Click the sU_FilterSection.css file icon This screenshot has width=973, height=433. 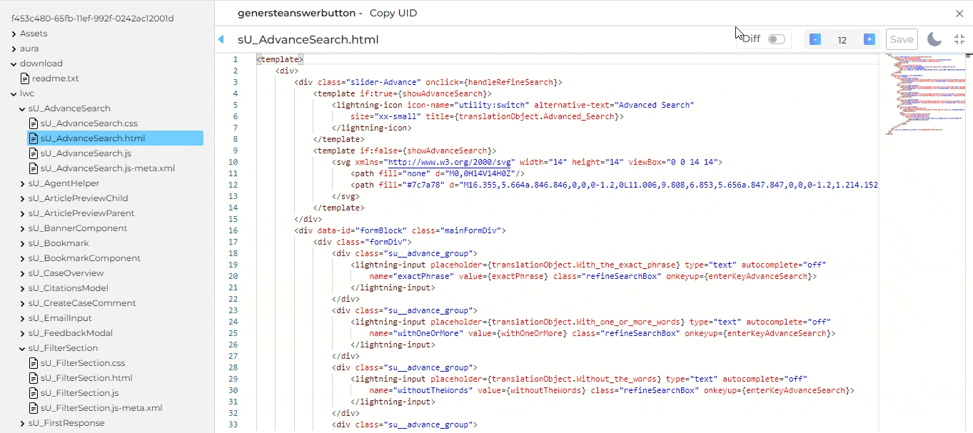34,363
